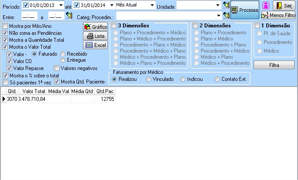Click the clear icon beside the Entre time fields

coord(69,16)
